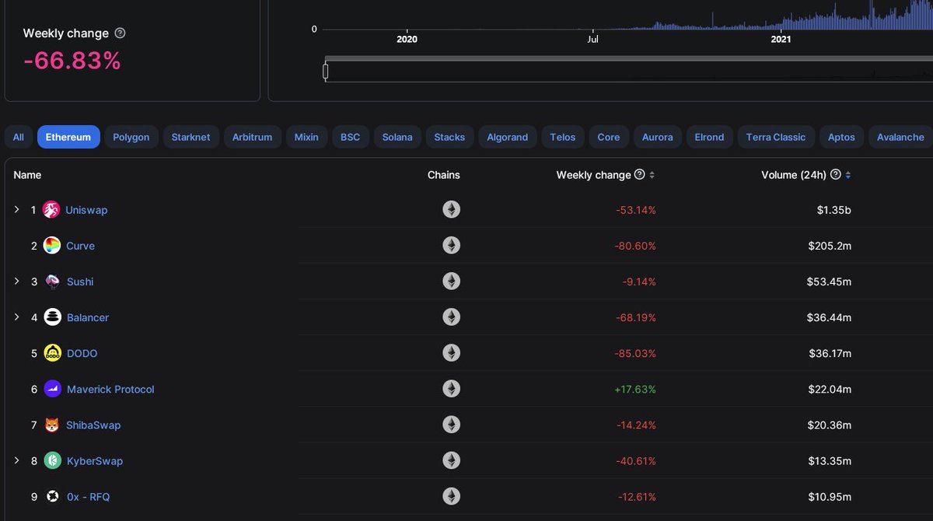Click the Sushi logo icon
The image size is (933, 521).
[x=52, y=281]
